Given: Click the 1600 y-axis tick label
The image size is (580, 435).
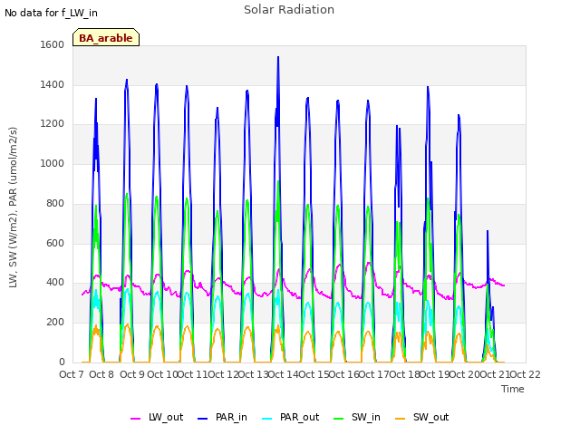Looking at the screenshot, I should pos(53,44).
